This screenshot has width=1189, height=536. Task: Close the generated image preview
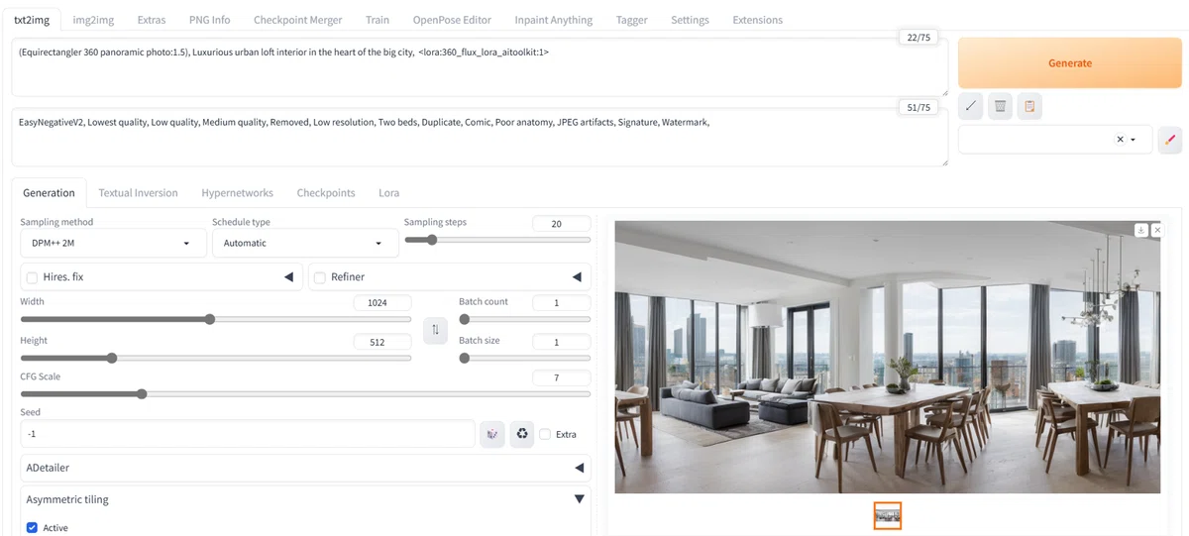(1157, 230)
